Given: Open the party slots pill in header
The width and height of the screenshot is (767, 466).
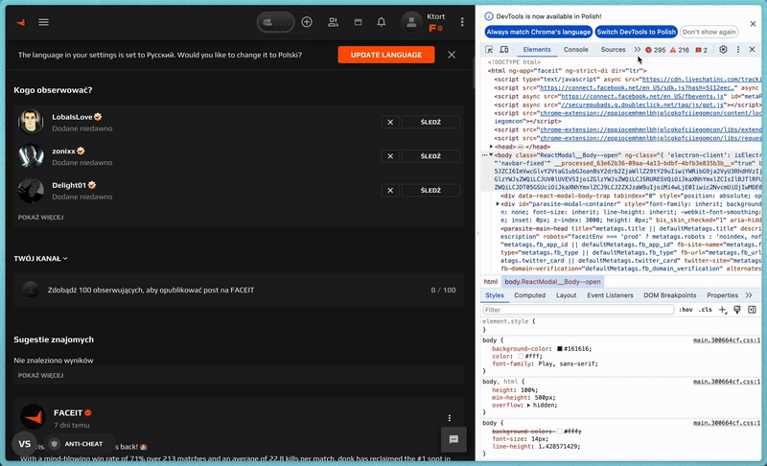Looking at the screenshot, I should pos(276,22).
